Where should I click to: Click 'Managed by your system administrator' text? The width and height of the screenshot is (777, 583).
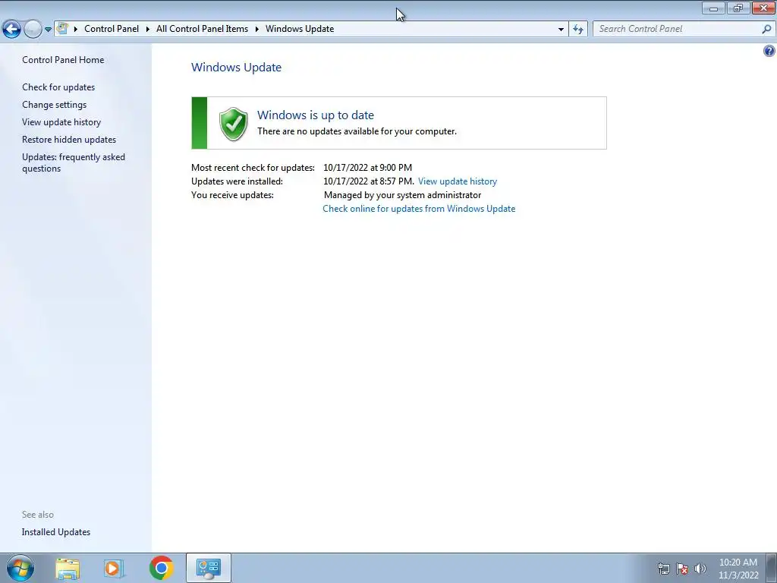(402, 195)
